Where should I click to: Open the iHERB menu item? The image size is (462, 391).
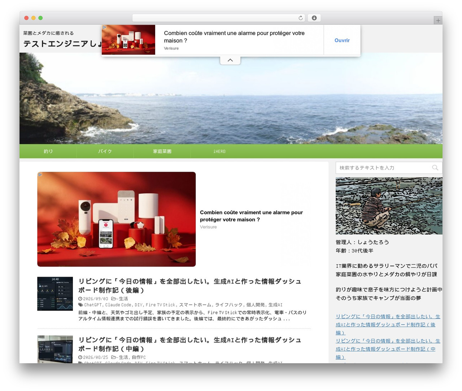point(219,151)
